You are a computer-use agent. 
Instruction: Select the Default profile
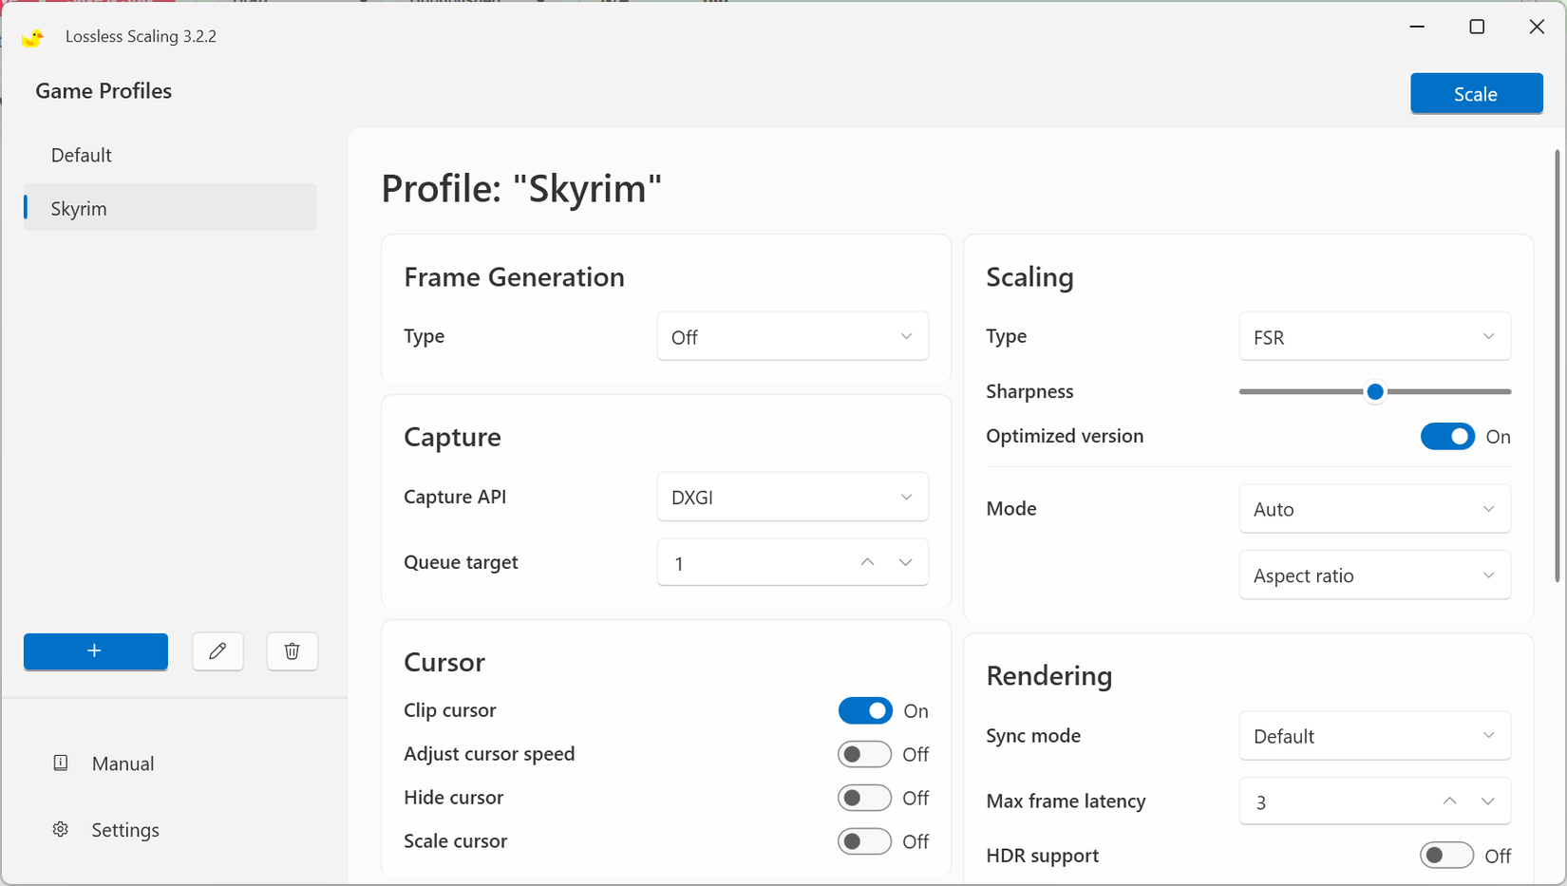pyautogui.click(x=81, y=155)
